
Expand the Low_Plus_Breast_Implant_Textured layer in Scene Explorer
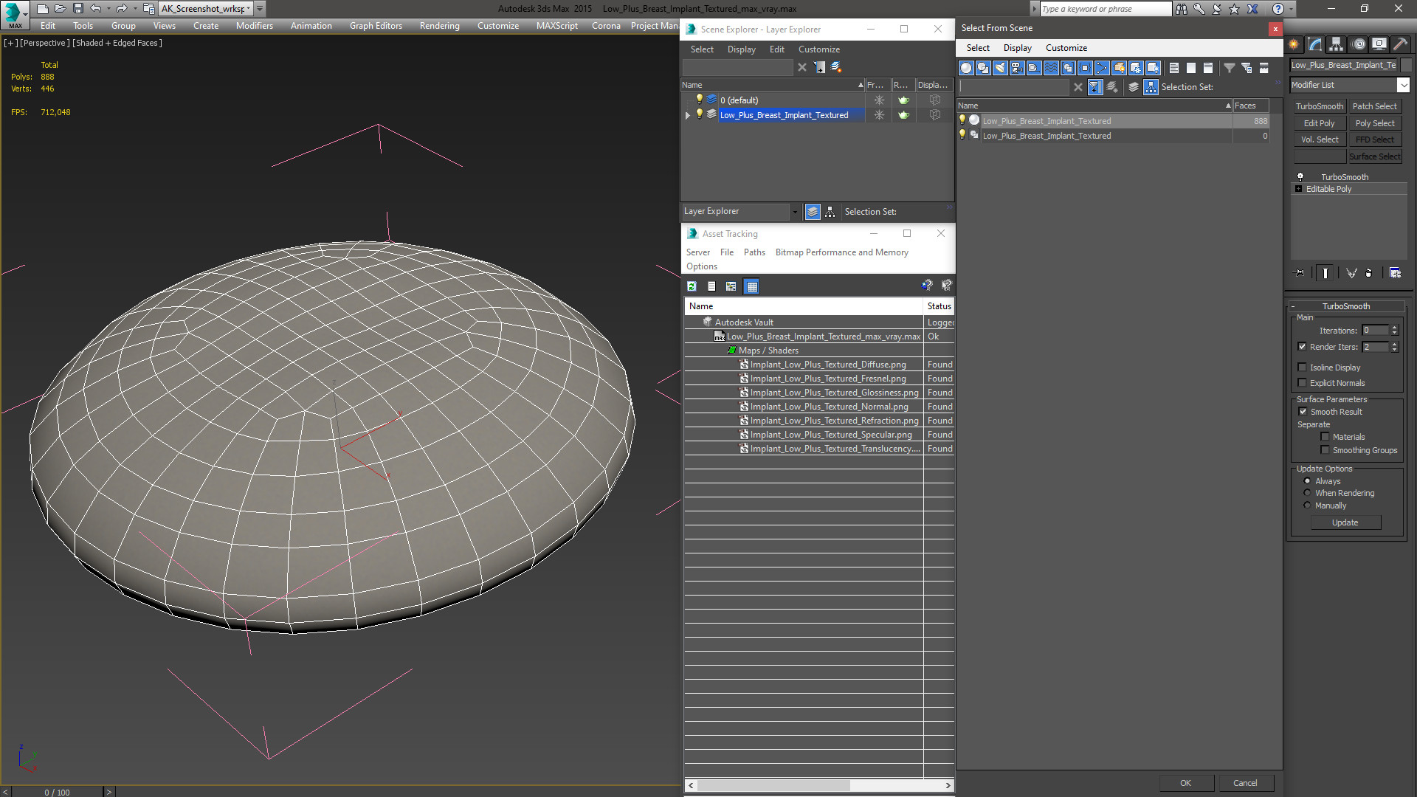pyautogui.click(x=688, y=115)
